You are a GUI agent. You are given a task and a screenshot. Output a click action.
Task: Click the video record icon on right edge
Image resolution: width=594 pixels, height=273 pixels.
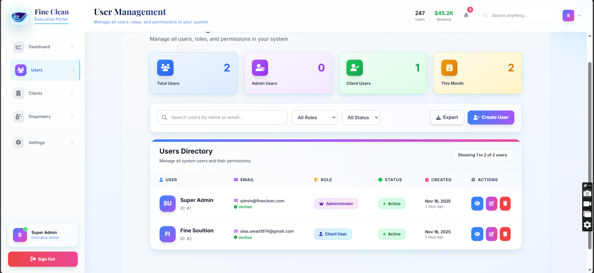pyautogui.click(x=587, y=204)
